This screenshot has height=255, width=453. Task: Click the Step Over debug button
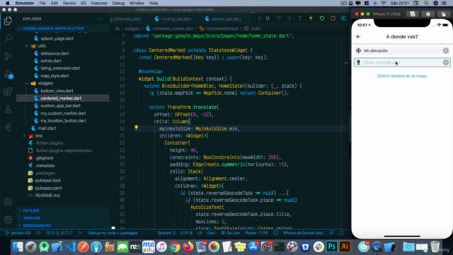pos(278,18)
